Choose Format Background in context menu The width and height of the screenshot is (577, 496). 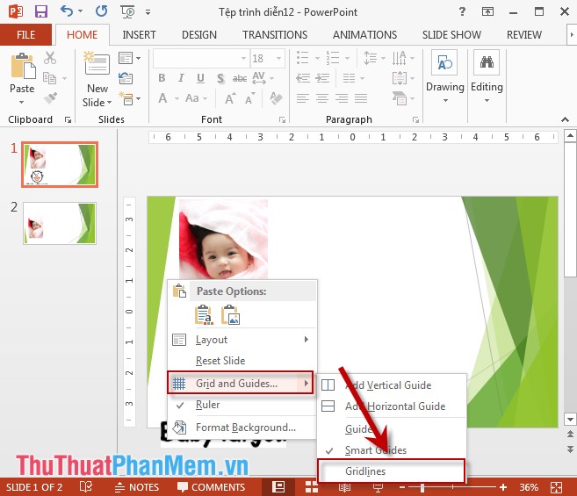point(242,428)
